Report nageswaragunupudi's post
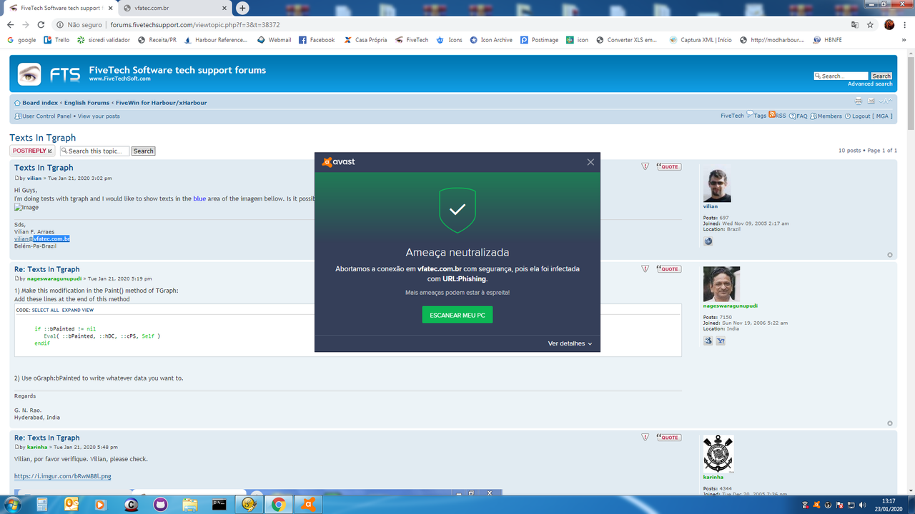The height and width of the screenshot is (514, 915). (646, 269)
